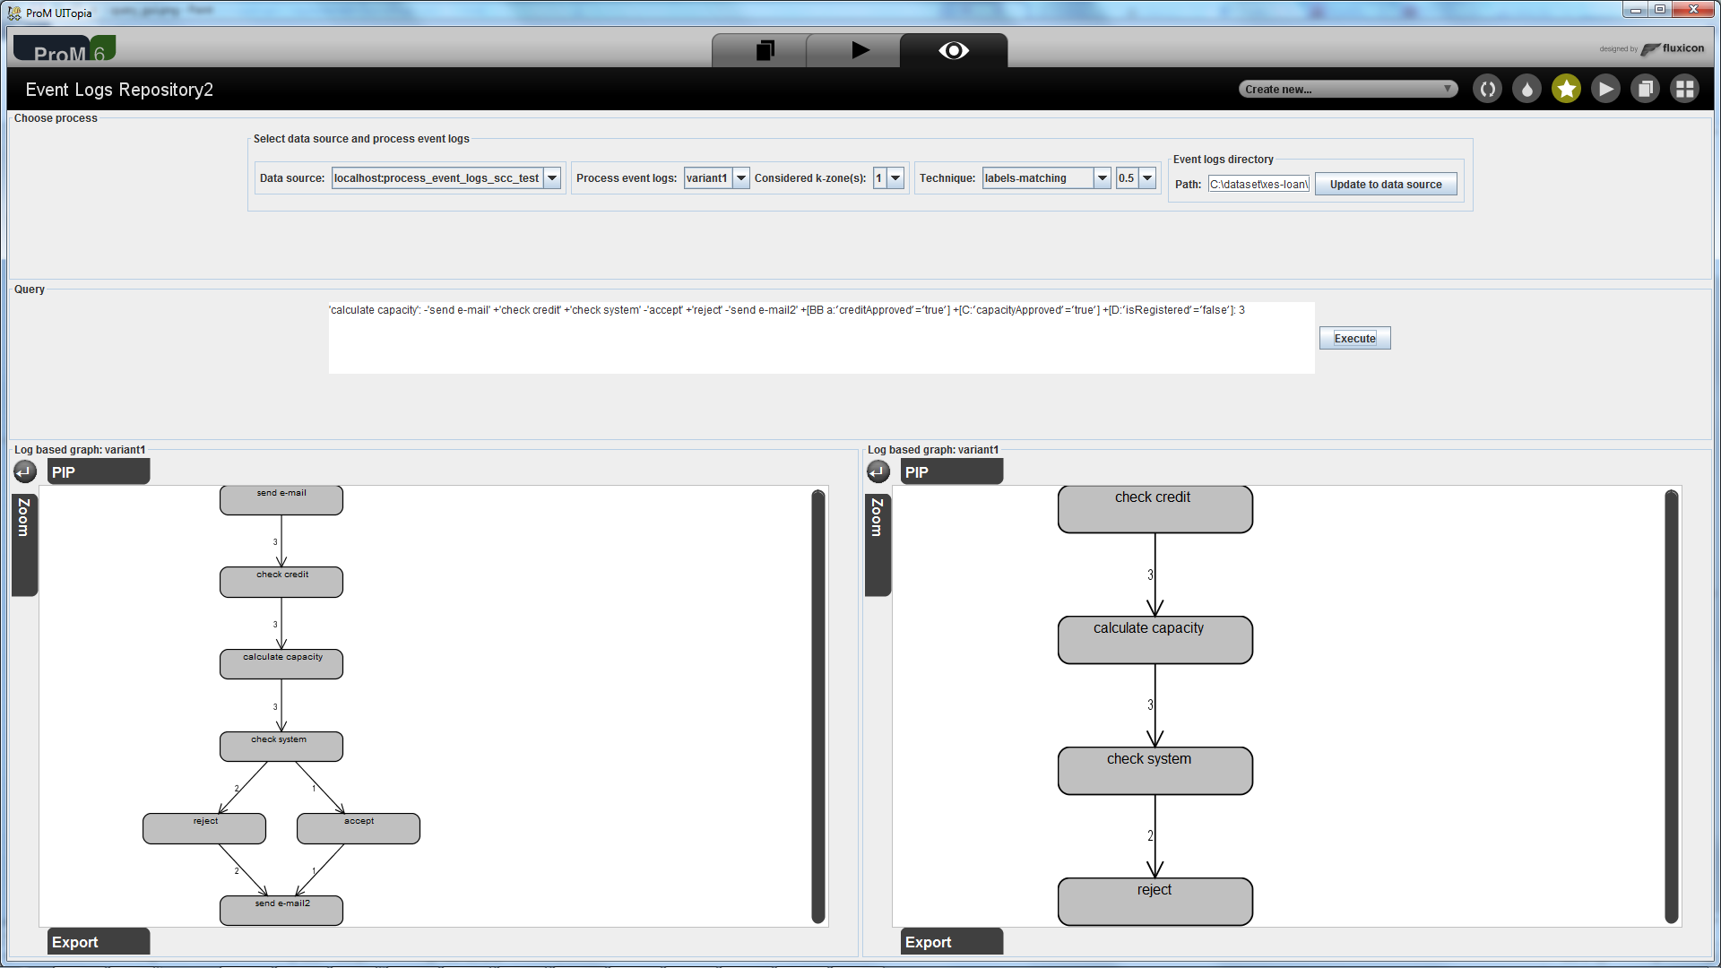Click the grid view icon in header
This screenshot has height=968, width=1721.
pos(1684,89)
